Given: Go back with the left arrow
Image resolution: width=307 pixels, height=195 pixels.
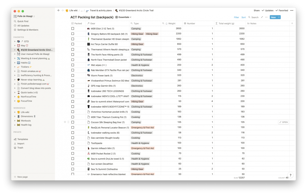Looking at the screenshot, I should click(59, 10).
